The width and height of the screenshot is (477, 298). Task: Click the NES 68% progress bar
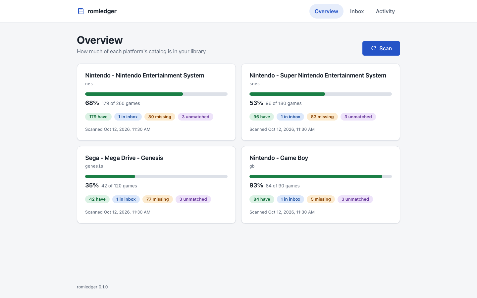click(x=156, y=94)
